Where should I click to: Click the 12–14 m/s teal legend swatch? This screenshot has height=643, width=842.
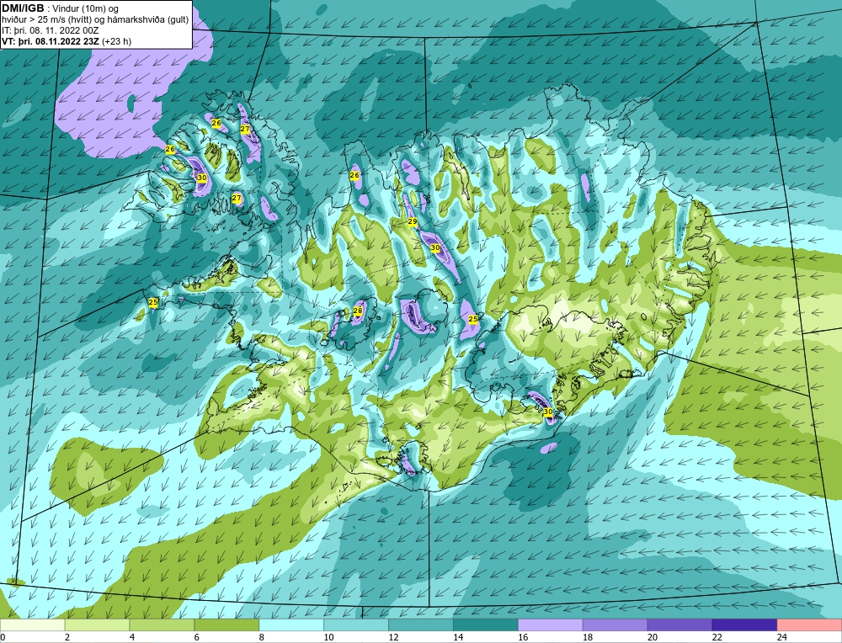(x=421, y=625)
